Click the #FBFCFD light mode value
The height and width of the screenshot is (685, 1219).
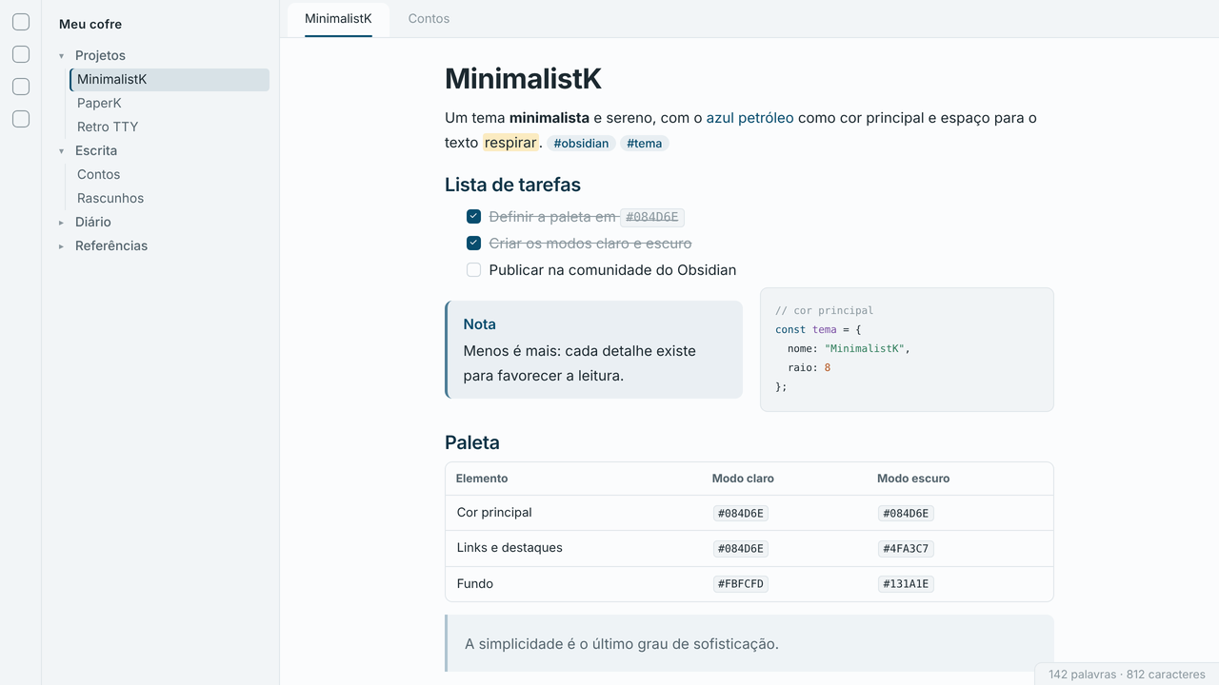pyautogui.click(x=741, y=584)
